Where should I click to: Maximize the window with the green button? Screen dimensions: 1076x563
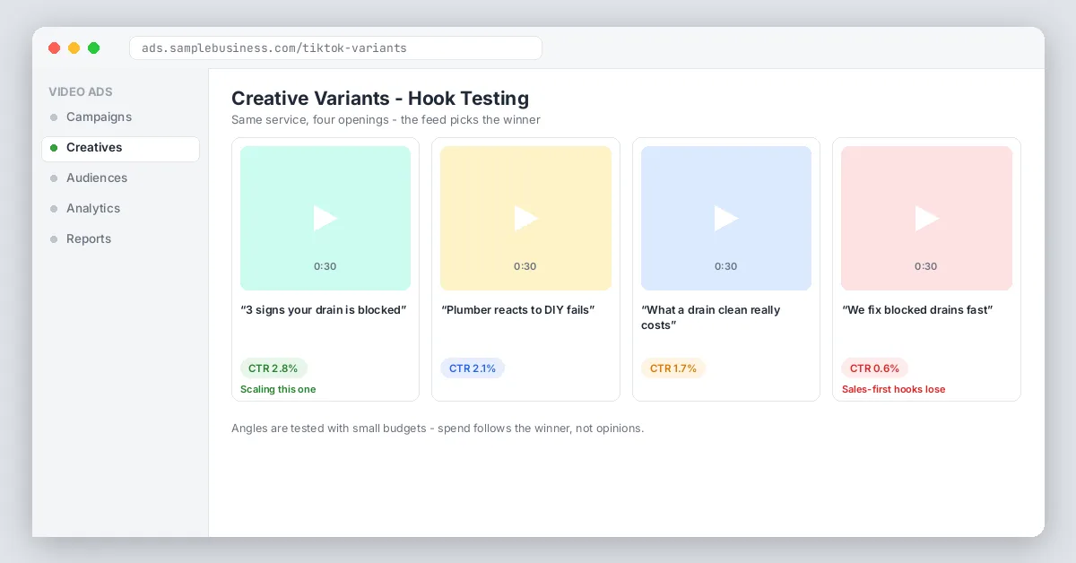[94, 48]
